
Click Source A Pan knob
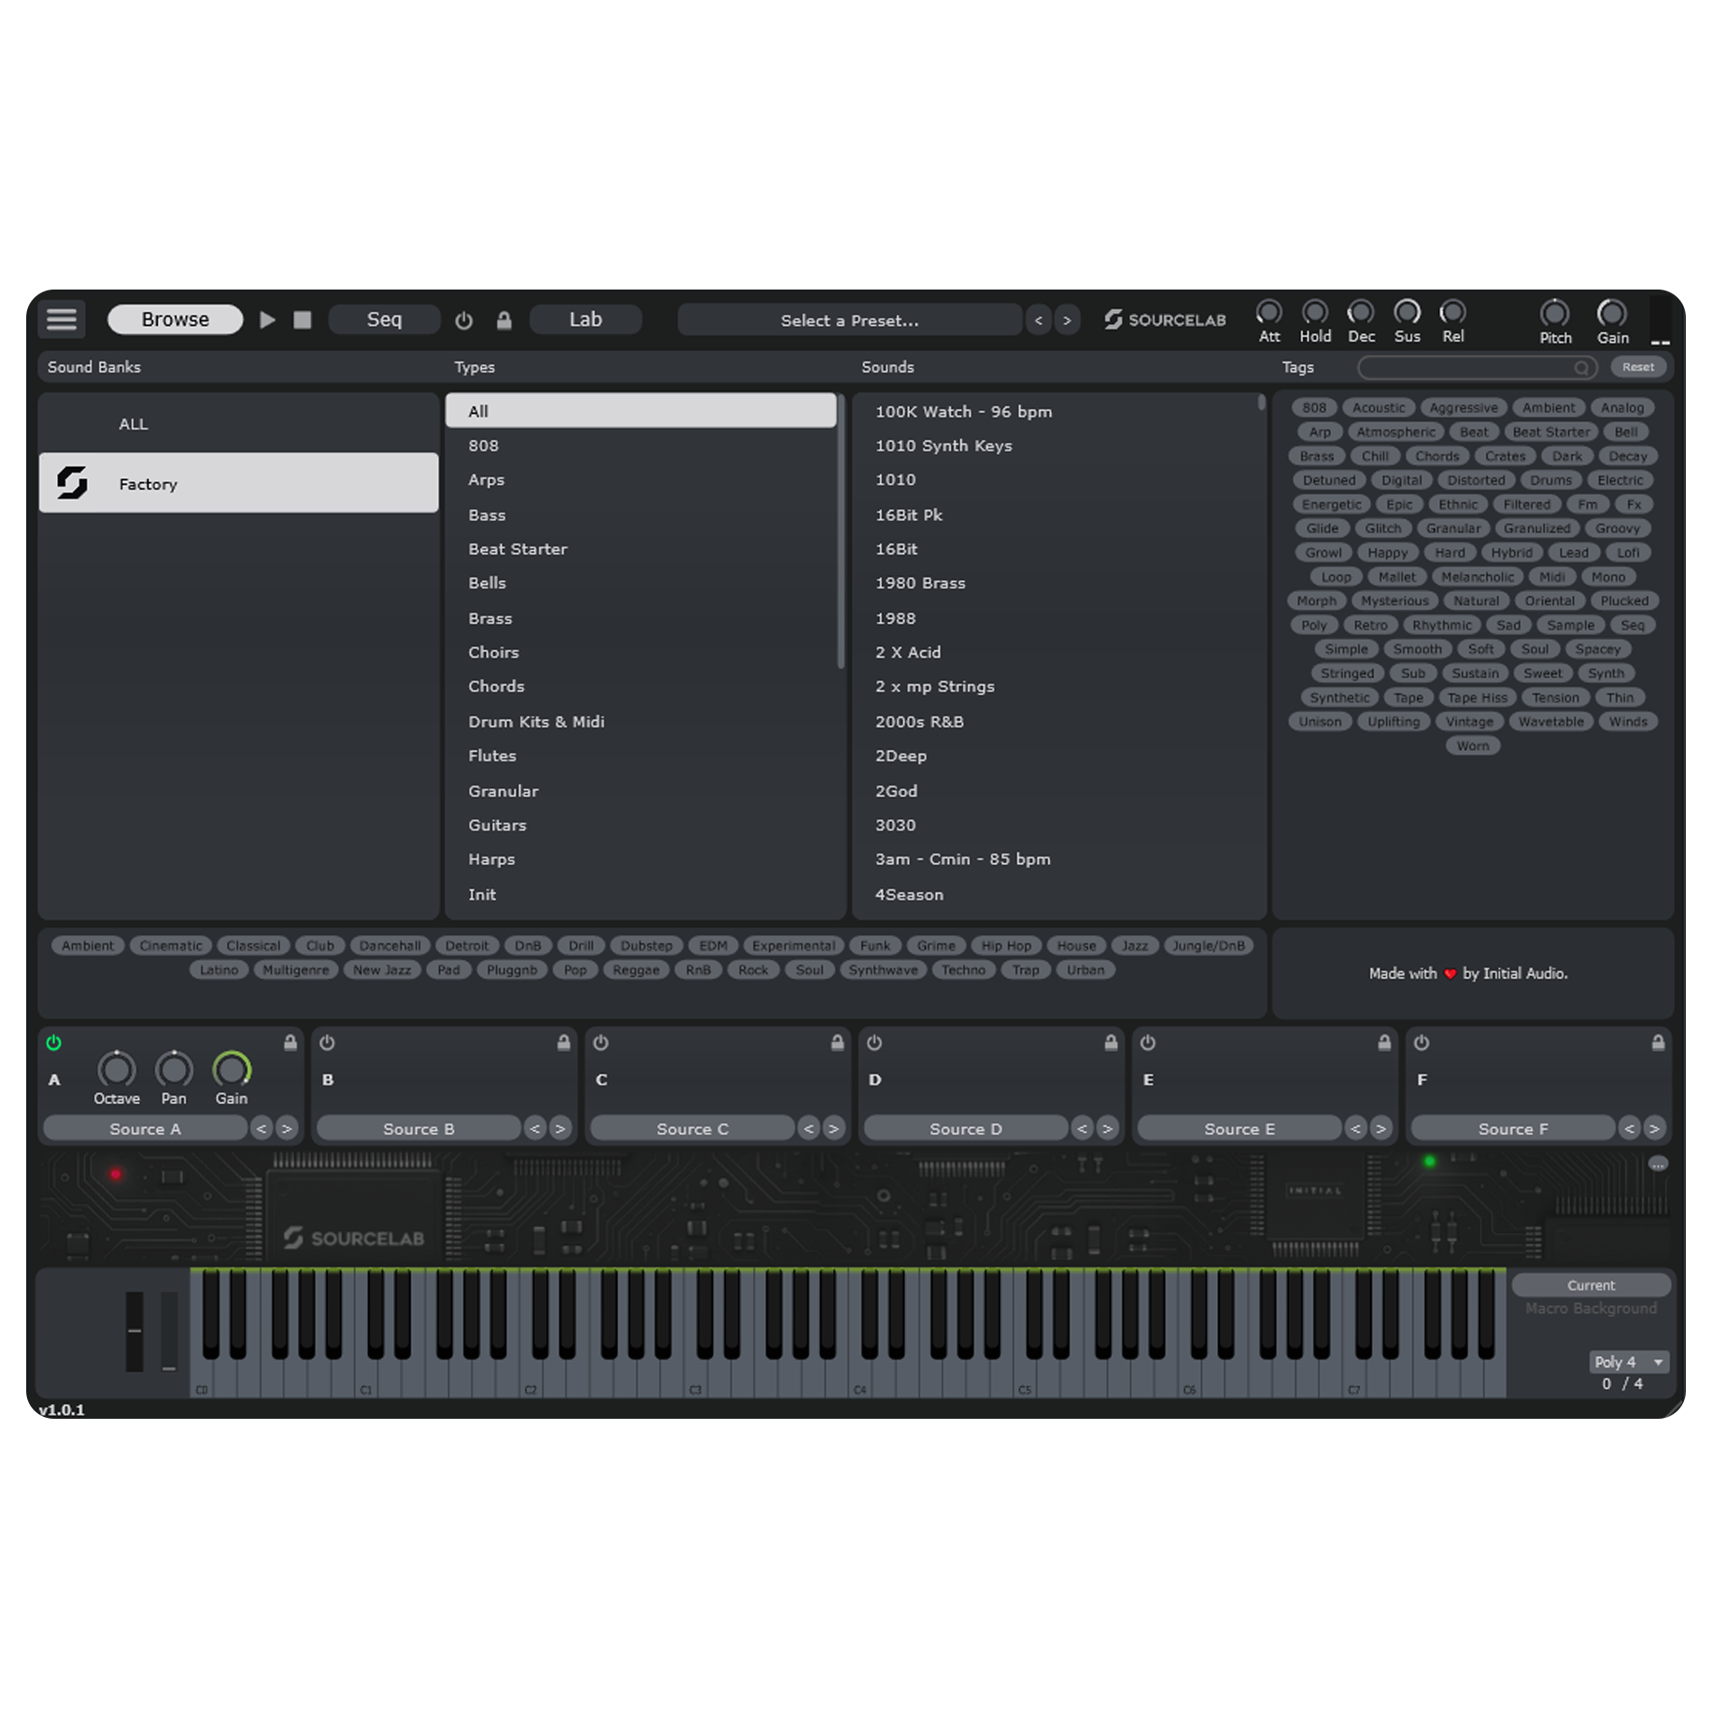(x=174, y=1069)
